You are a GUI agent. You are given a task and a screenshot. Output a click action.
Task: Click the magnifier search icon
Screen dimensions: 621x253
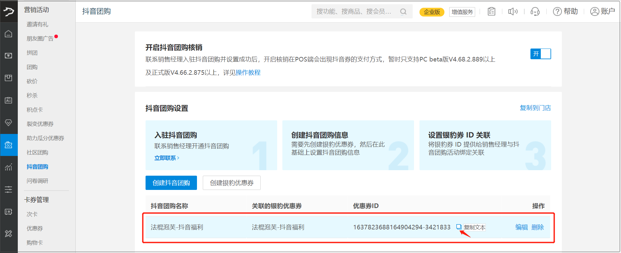click(x=403, y=12)
